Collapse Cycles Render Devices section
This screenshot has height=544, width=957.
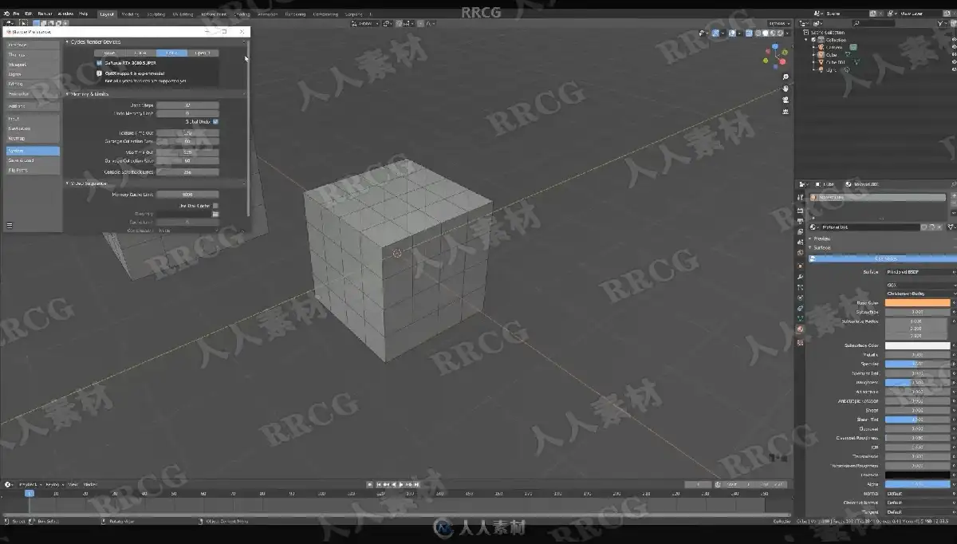(x=67, y=41)
